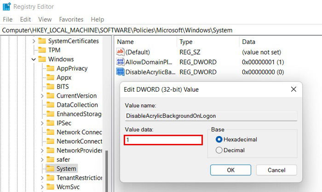This screenshot has width=322, height=192.
Task: Select the WcmSvc tree label
Action: click(68, 187)
